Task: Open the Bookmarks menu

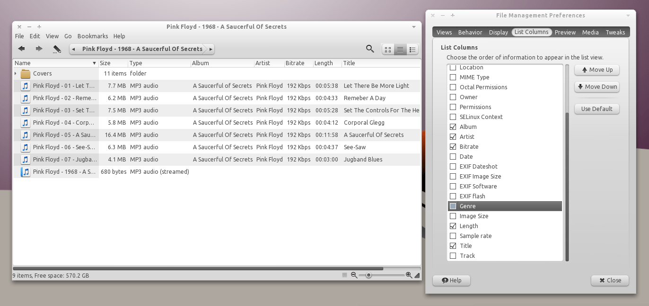Action: (x=93, y=36)
